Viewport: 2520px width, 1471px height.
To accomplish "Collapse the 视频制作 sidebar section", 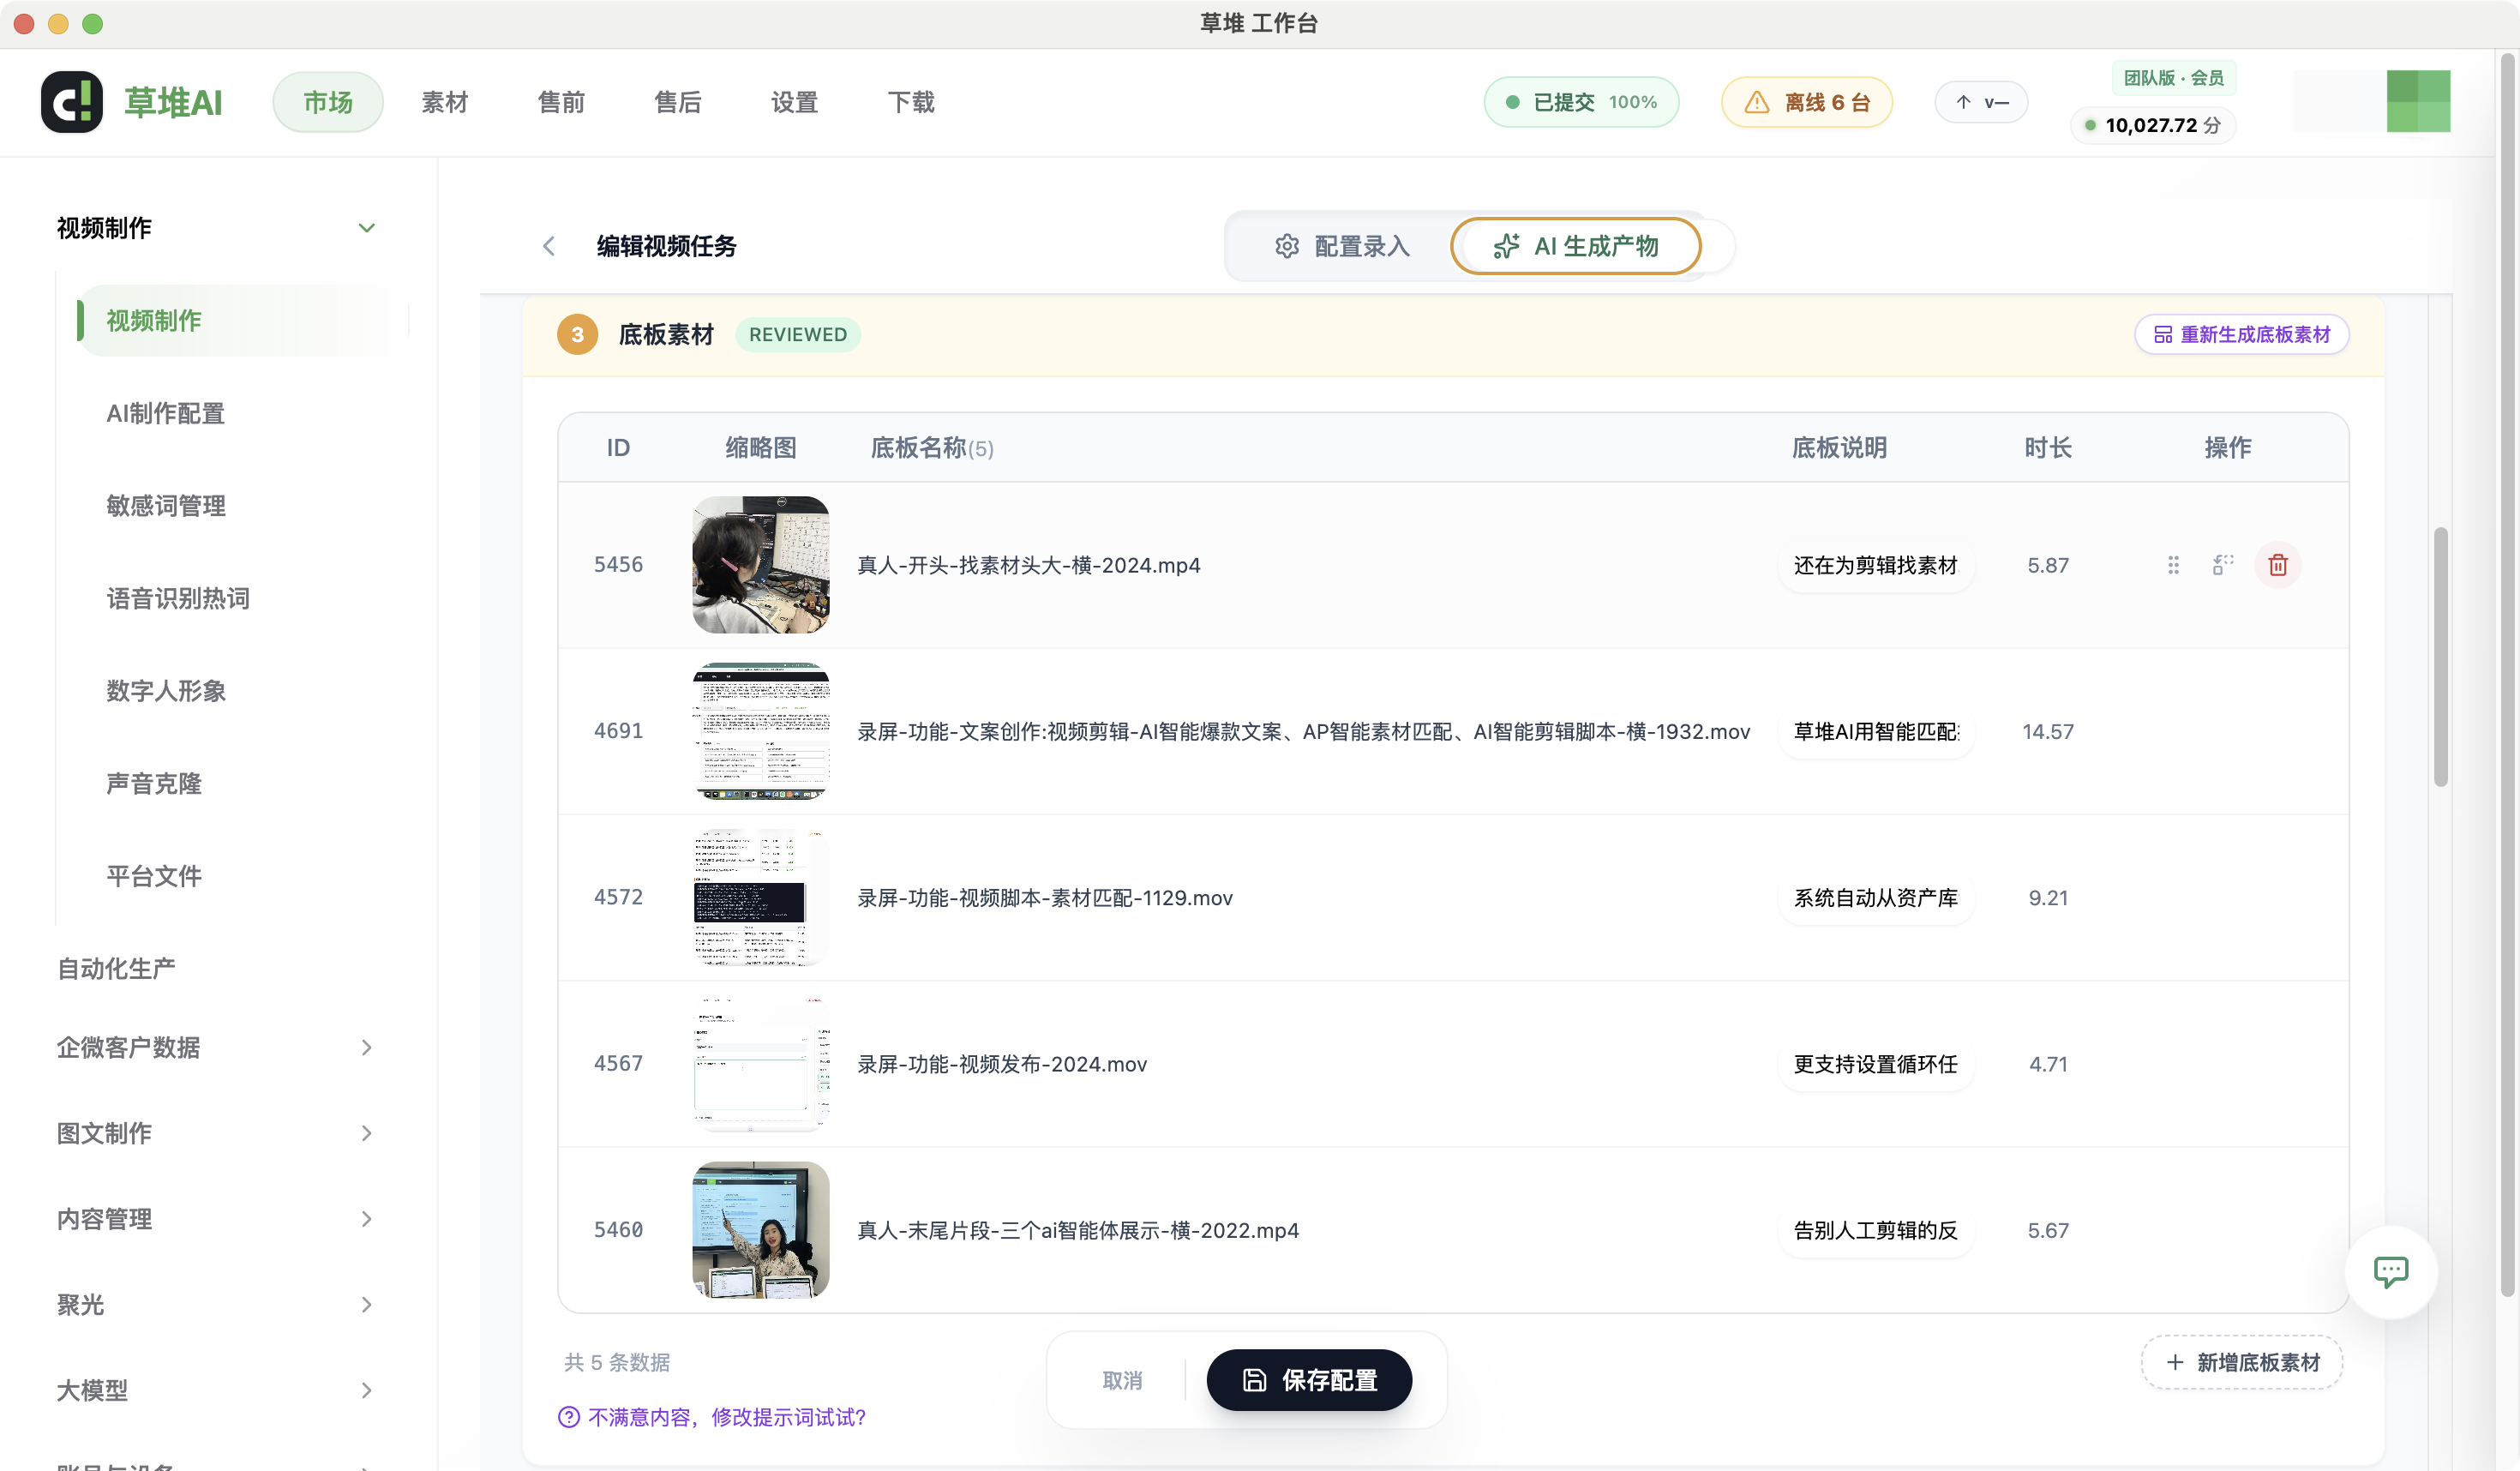I will click(x=367, y=227).
